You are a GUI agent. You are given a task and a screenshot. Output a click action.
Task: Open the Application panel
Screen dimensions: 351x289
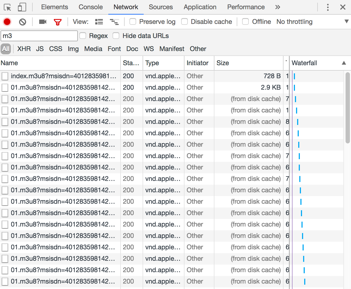[200, 7]
